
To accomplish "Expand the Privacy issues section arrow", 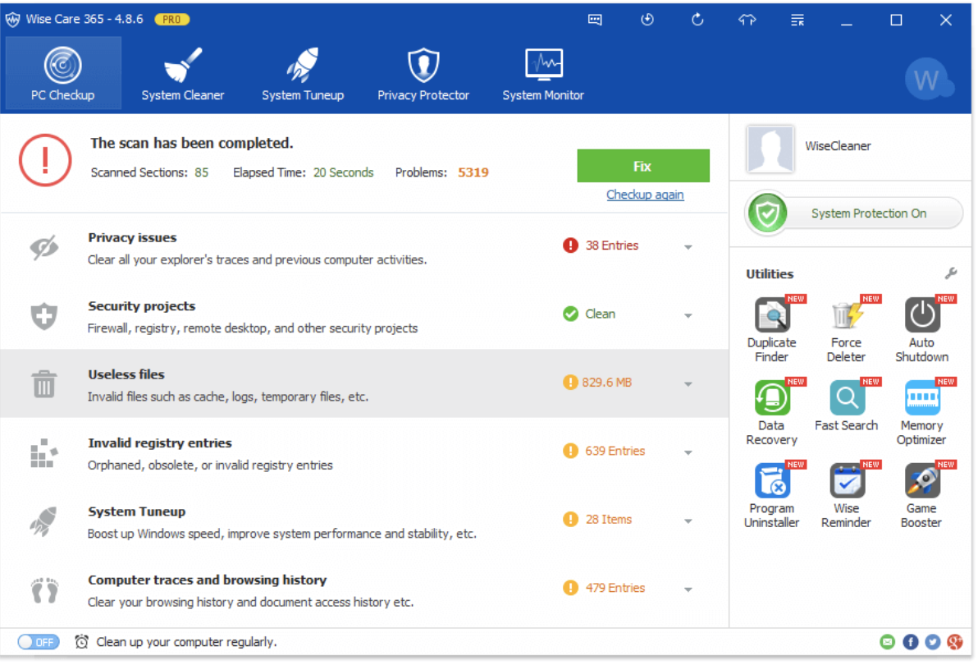I will point(688,247).
